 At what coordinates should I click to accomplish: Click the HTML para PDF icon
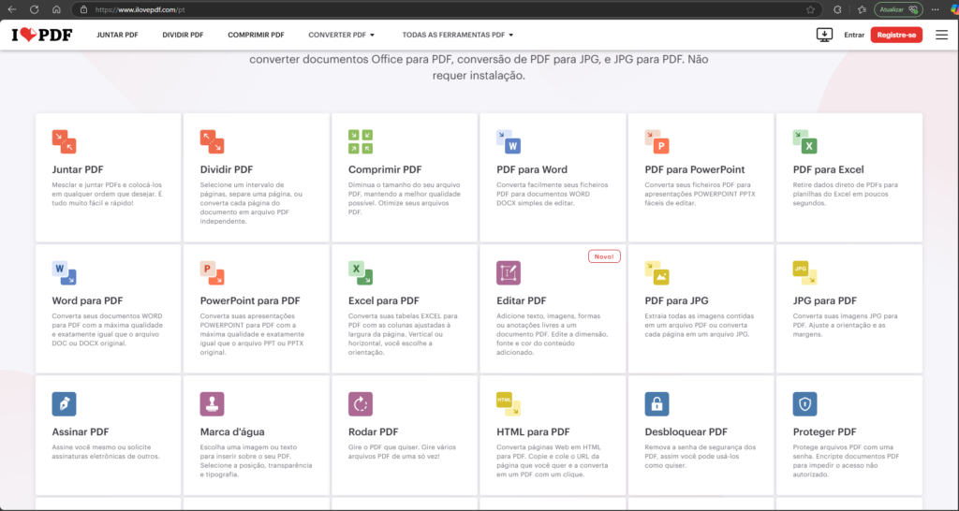509,404
